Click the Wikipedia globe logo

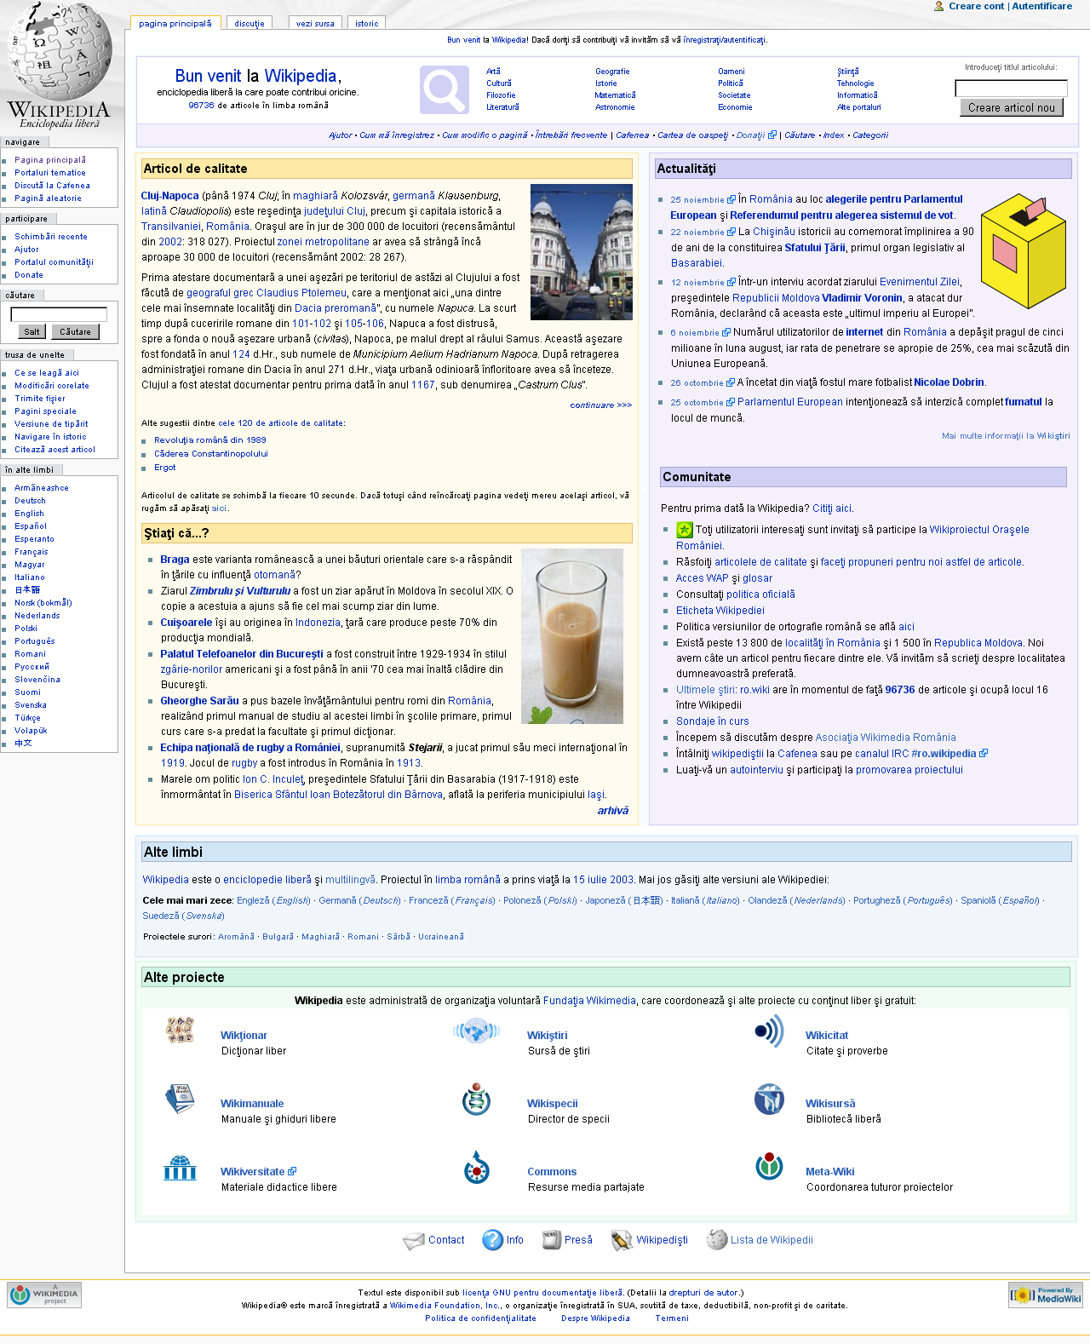pyautogui.click(x=60, y=64)
